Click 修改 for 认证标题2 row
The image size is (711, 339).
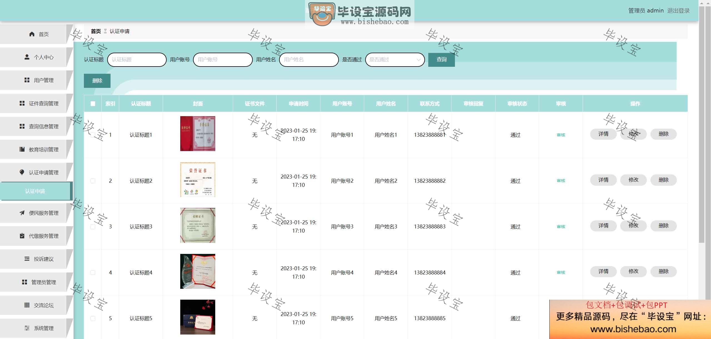tap(633, 180)
